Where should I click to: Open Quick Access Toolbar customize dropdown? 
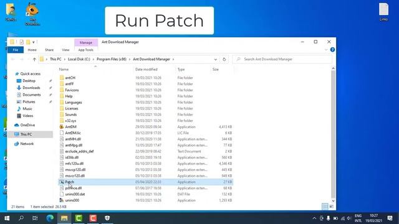pyautogui.click(x=33, y=42)
